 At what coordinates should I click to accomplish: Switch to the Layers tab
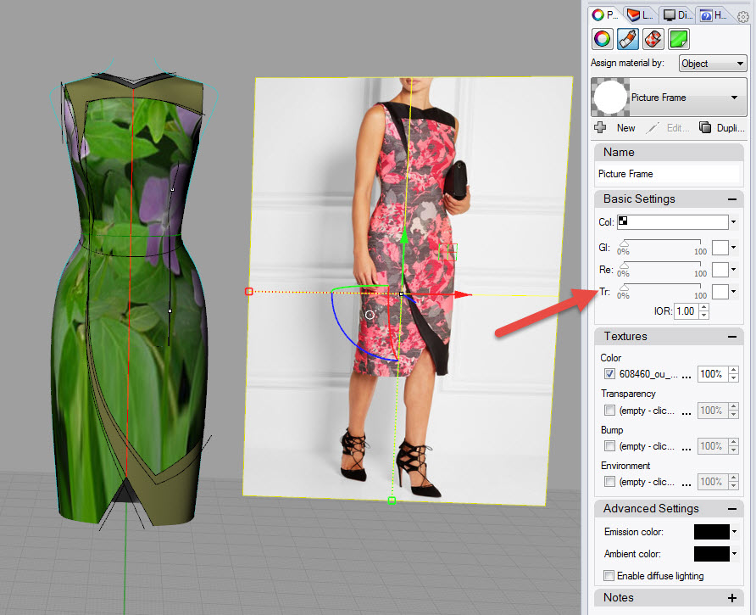(640, 15)
